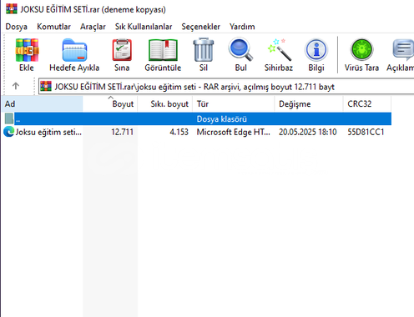The width and height of the screenshot is (414, 317).
Task: Click the Edge icon of Joksu eğitim seti file
Action: pyautogui.click(x=9, y=132)
